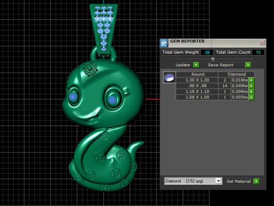Viewport: 274px width, 206px height.
Task: Select the .98 X .98 size cell
Action: click(x=198, y=86)
